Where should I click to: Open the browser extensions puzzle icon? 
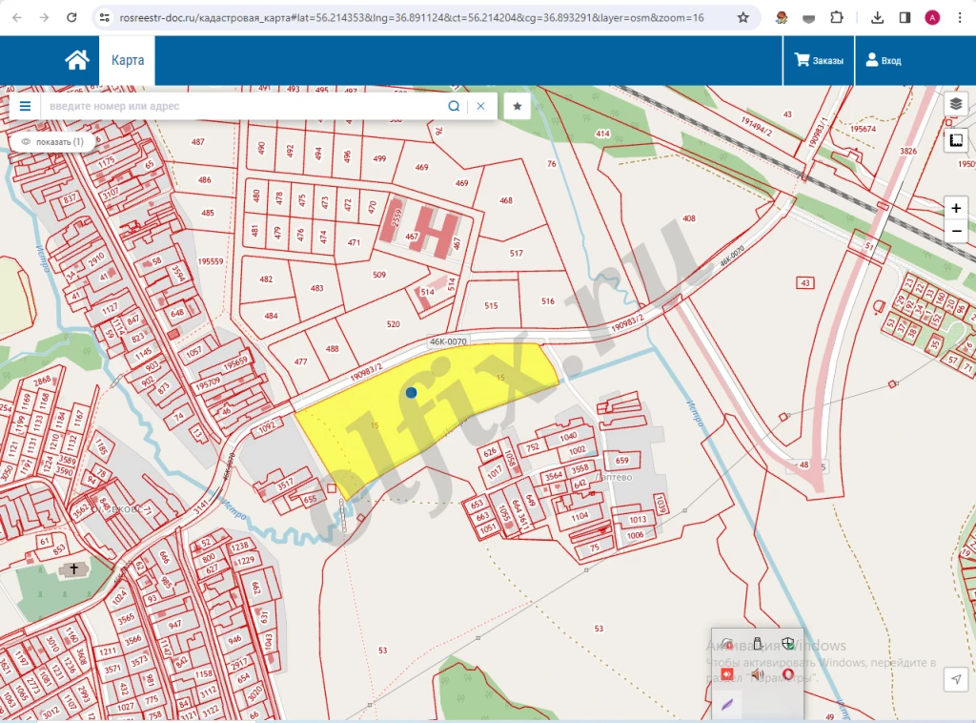click(836, 17)
